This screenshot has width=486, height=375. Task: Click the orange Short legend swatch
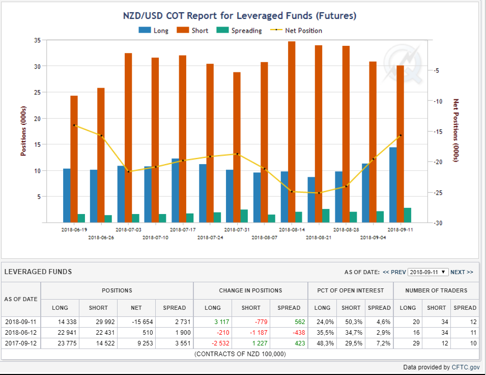coord(183,30)
